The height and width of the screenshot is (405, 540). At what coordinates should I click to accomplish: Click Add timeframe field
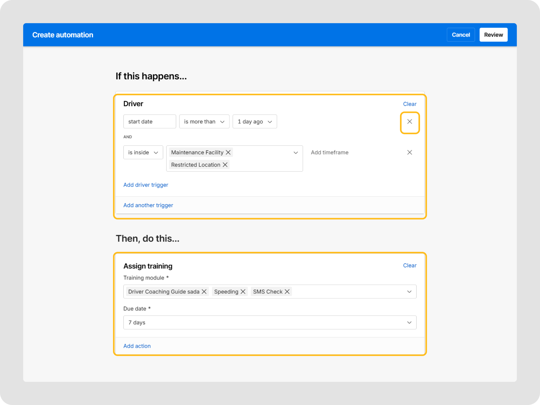click(x=329, y=152)
